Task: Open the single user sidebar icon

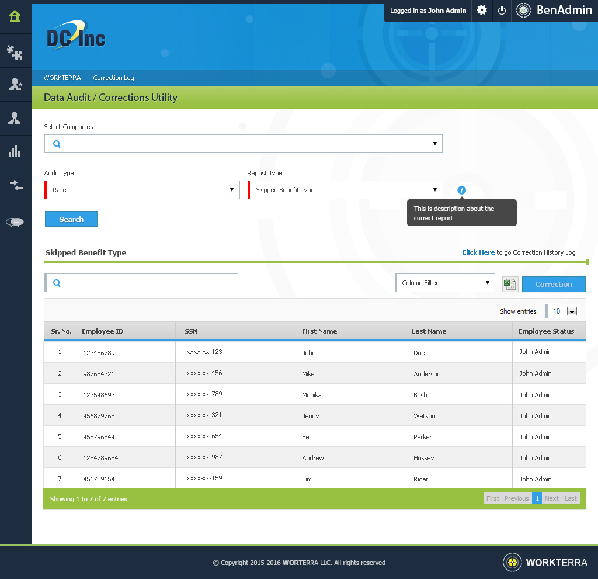Action: pos(15,118)
